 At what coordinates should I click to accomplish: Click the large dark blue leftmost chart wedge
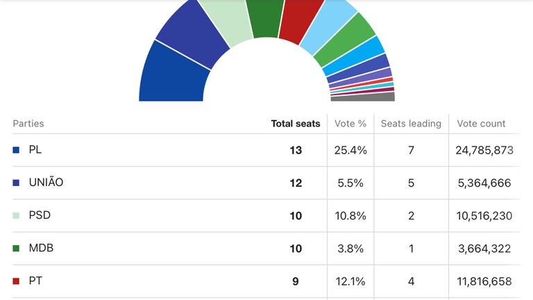(172, 76)
